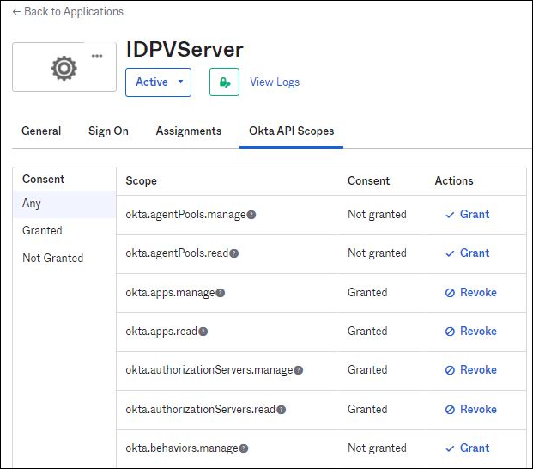533x469 pixels.
Task: Switch to the Assignments tab
Action: [x=189, y=131]
